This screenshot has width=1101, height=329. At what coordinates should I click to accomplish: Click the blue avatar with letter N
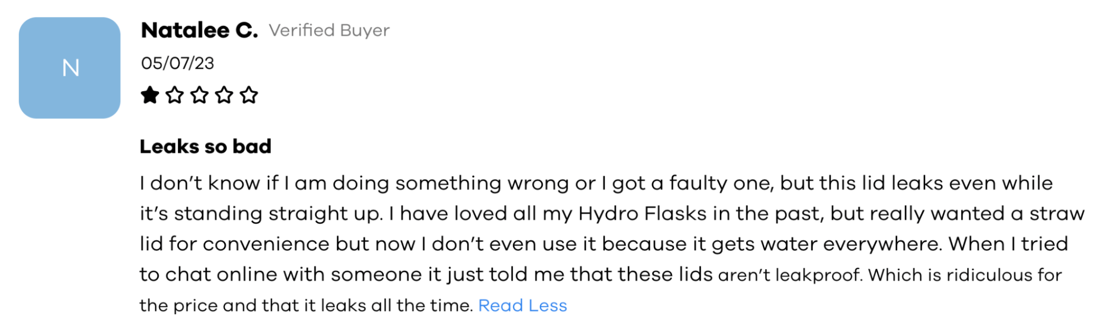pyautogui.click(x=69, y=67)
